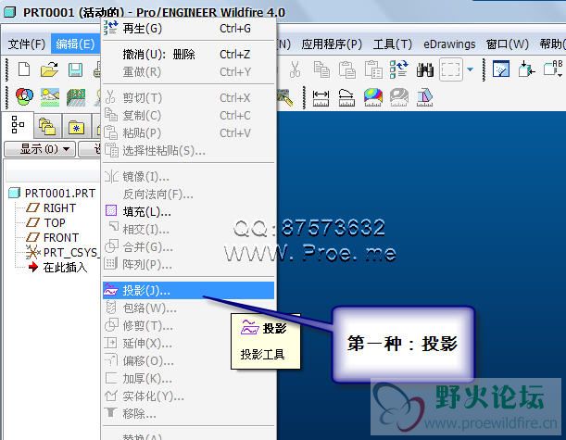Click the dashed selection box icon
The height and width of the screenshot is (440, 566).
click(451, 69)
